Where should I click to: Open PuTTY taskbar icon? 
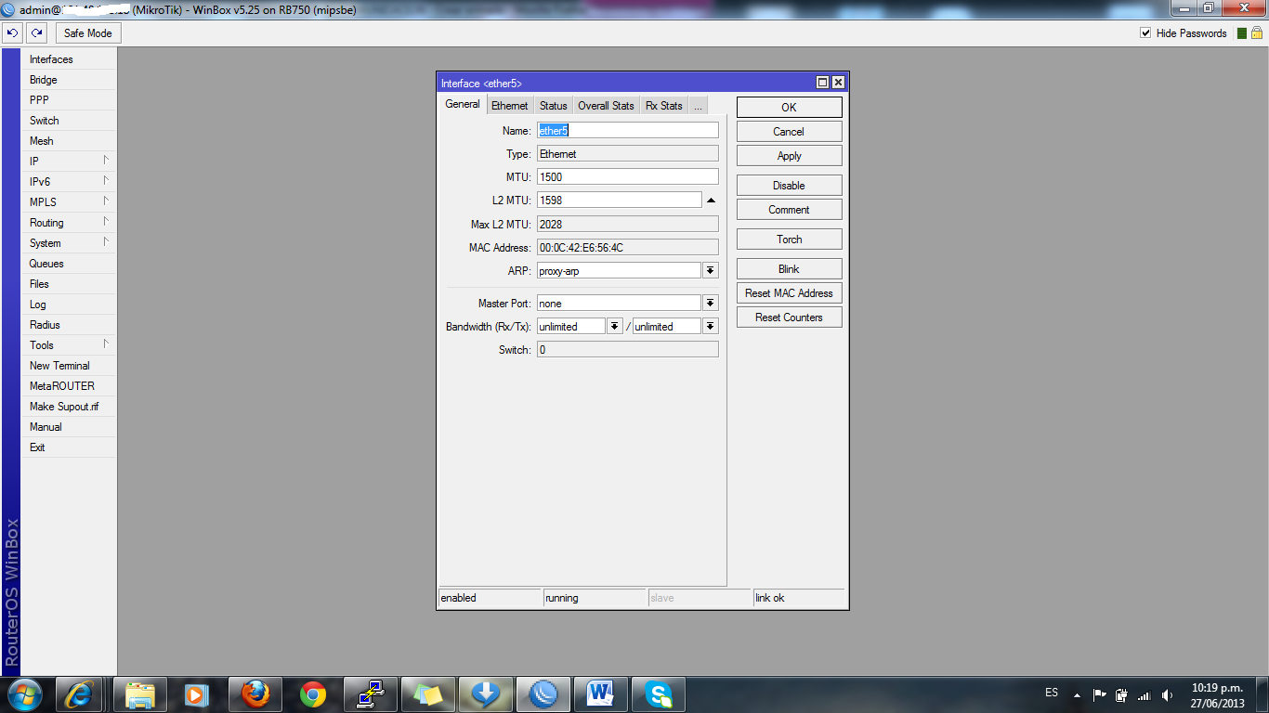[371, 694]
